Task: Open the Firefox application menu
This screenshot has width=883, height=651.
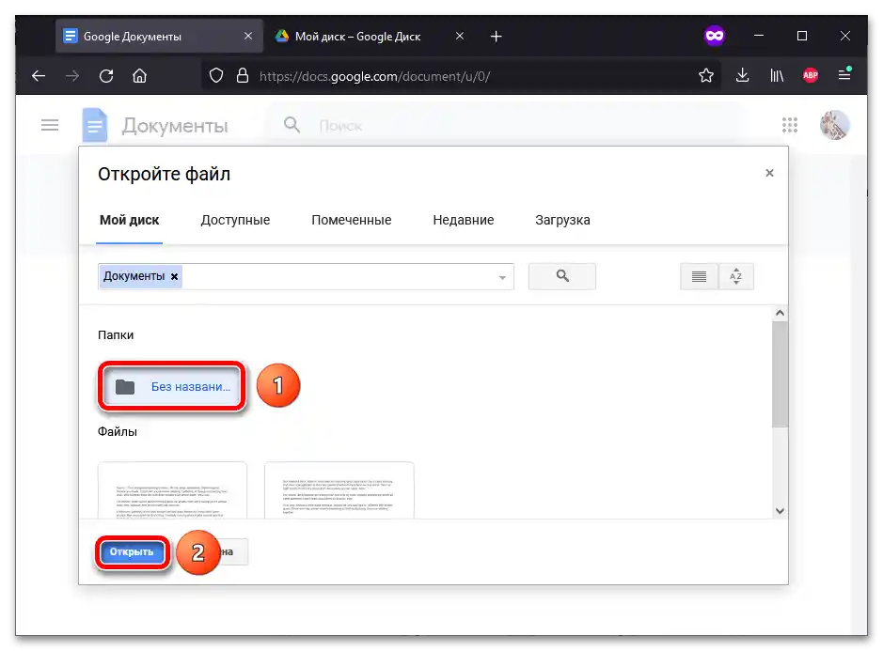Action: pos(844,74)
